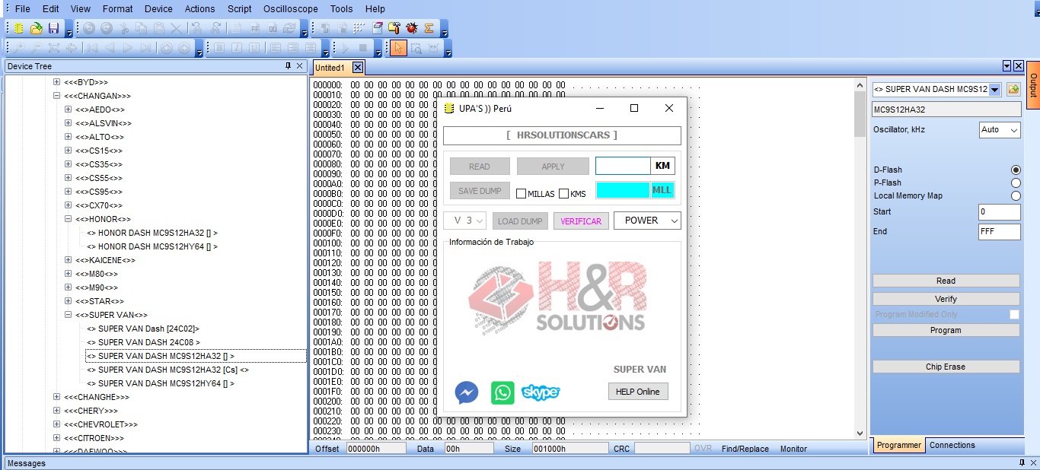Open the Oscillator Auto dropdown
The width and height of the screenshot is (1040, 470).
click(x=999, y=130)
